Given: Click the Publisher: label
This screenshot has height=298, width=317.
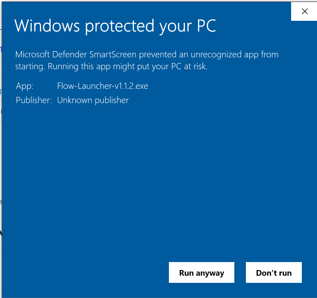Looking at the screenshot, I should [34, 100].
